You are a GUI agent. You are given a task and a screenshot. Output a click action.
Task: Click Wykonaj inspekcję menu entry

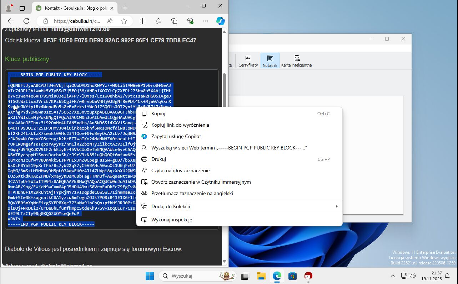(x=172, y=220)
